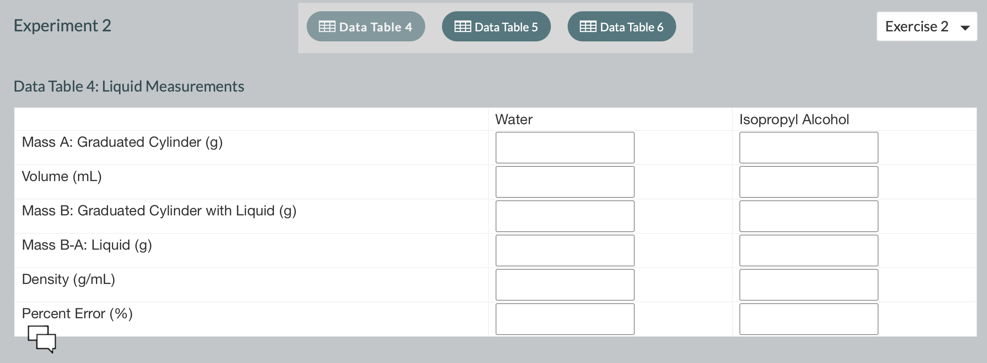Viewport: 987px width, 363px height.
Task: Click the Isopropyl Alcohol Volume field
Action: pyautogui.click(x=809, y=181)
